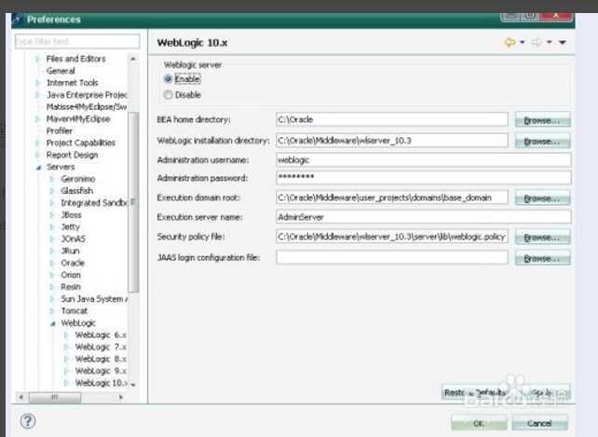Viewport: 598px width, 437px height.
Task: Click the JAAS login configuration file field
Action: point(391,257)
